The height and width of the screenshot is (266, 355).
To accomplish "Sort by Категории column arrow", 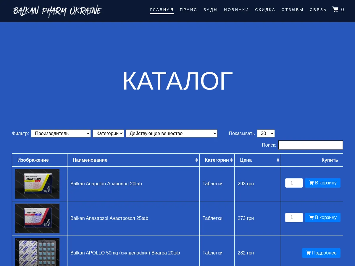I will [x=231, y=160].
